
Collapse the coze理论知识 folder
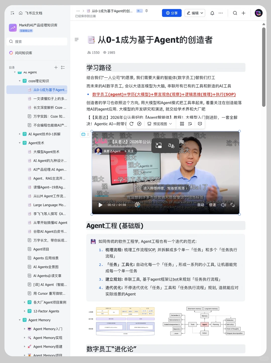(20, 81)
